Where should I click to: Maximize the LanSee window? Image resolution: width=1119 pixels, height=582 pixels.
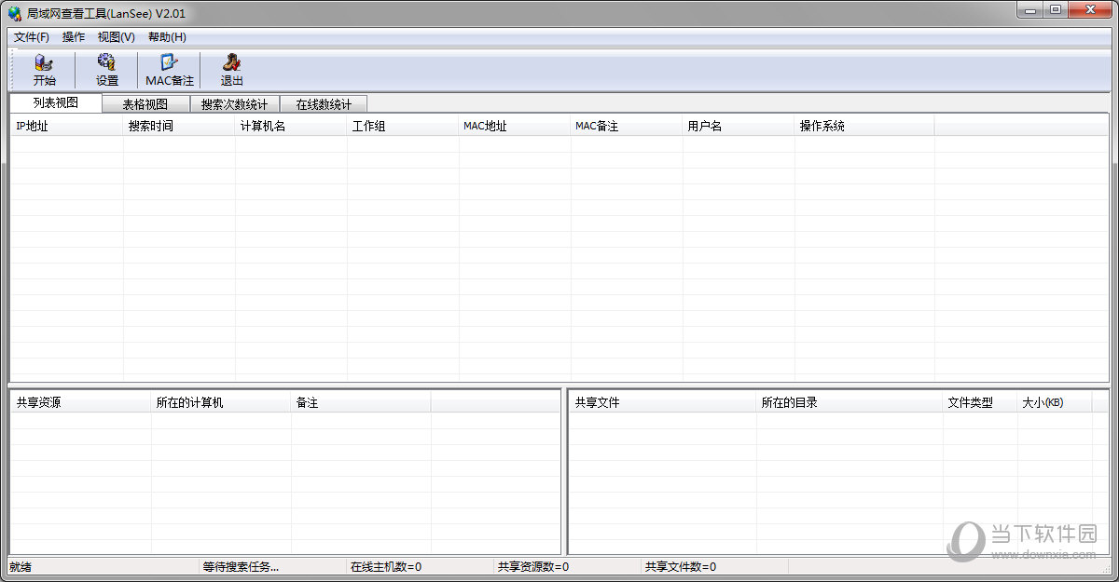[x=1055, y=9]
